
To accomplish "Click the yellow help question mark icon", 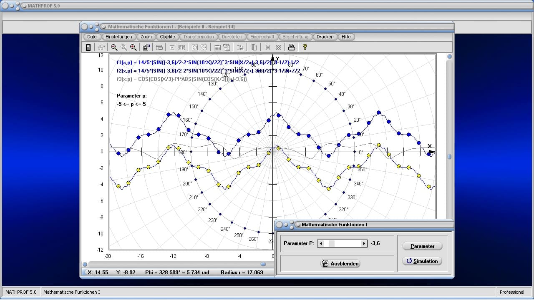I will click(305, 47).
